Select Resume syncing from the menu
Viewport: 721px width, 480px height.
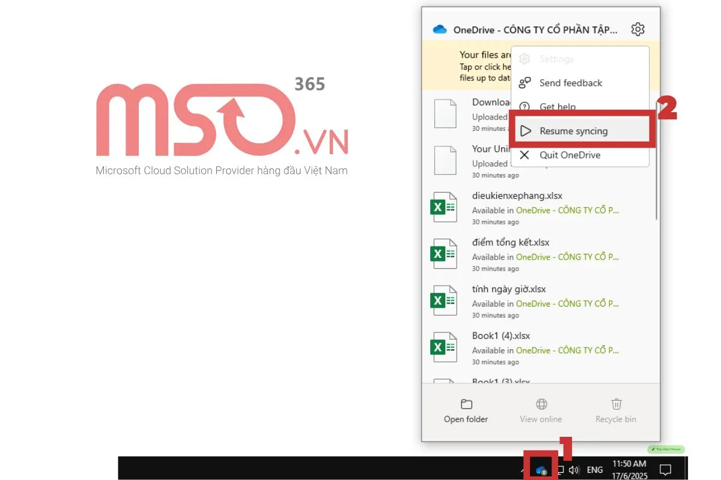coord(574,131)
